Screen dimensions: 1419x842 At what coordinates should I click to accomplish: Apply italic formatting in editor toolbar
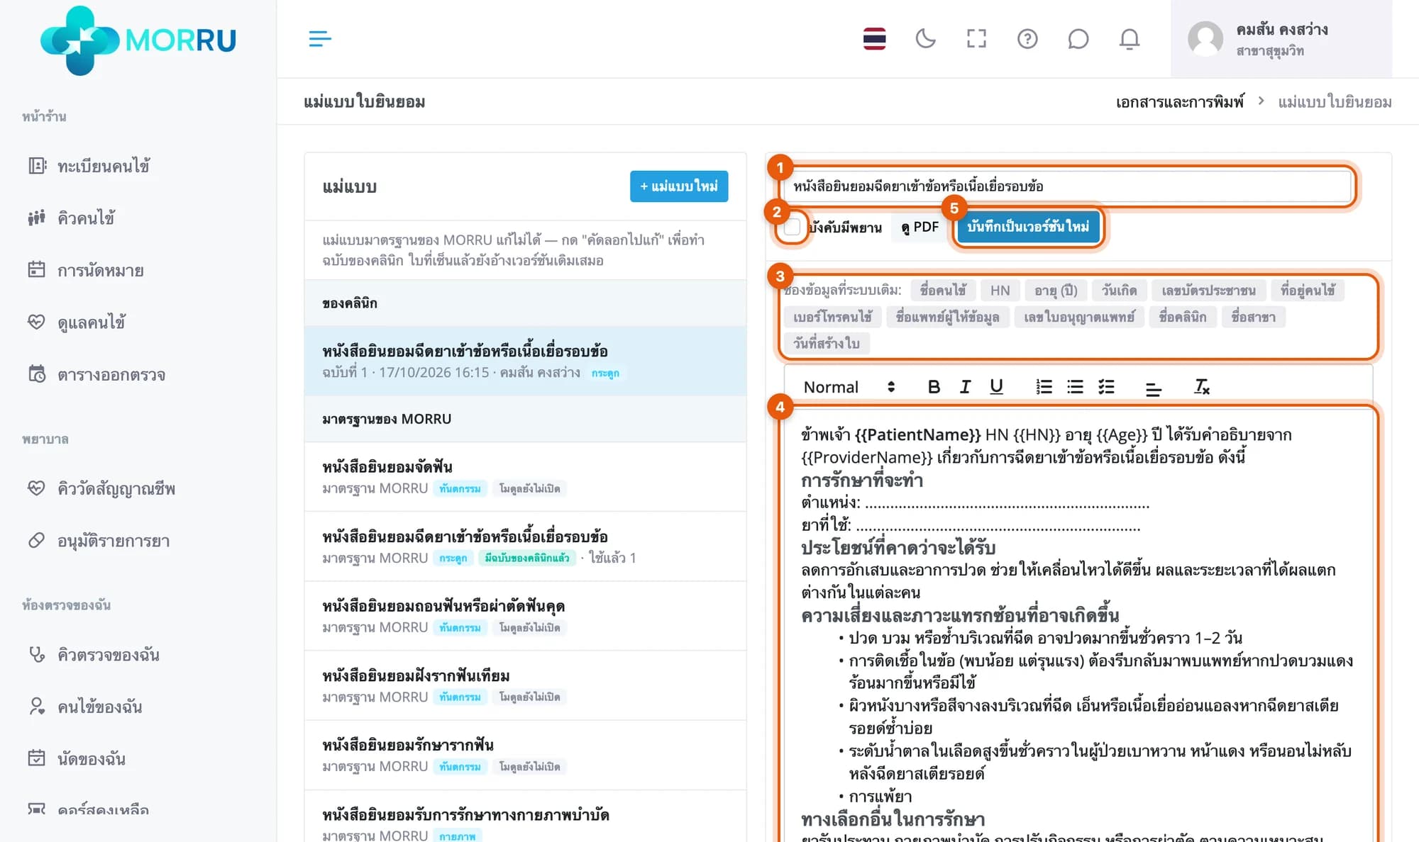tap(965, 386)
